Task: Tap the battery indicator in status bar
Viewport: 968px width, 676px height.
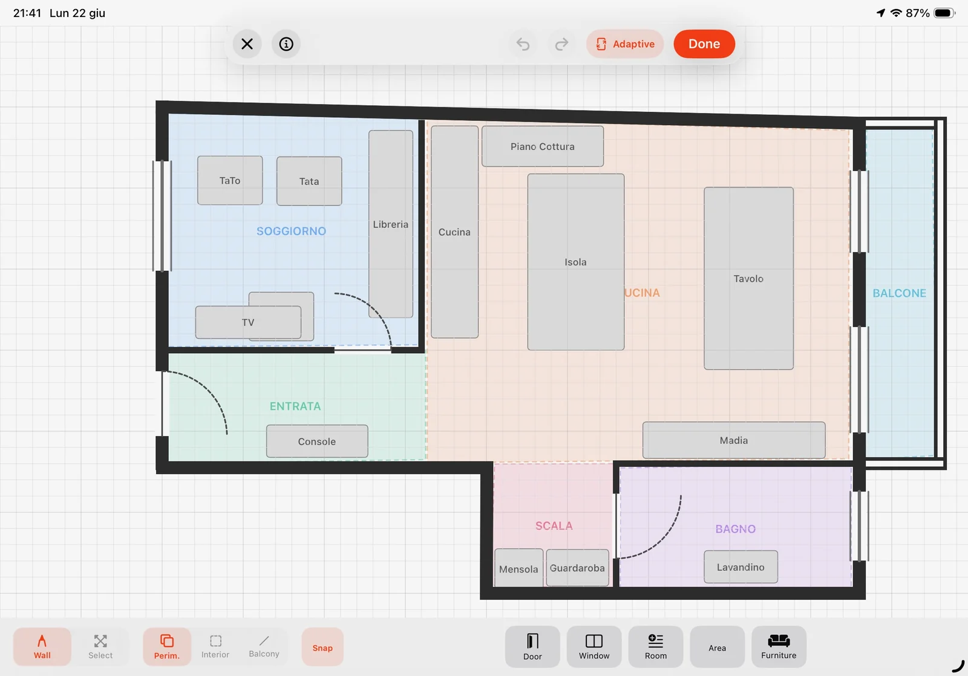Action: [944, 13]
